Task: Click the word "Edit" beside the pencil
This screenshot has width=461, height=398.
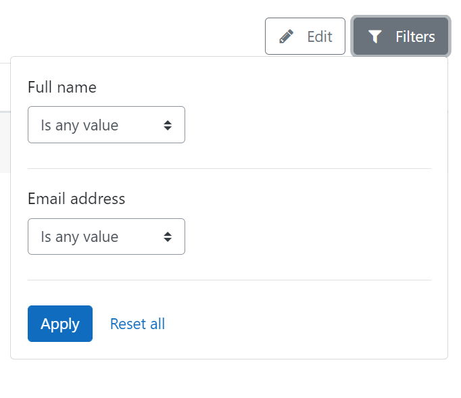Action: (320, 36)
